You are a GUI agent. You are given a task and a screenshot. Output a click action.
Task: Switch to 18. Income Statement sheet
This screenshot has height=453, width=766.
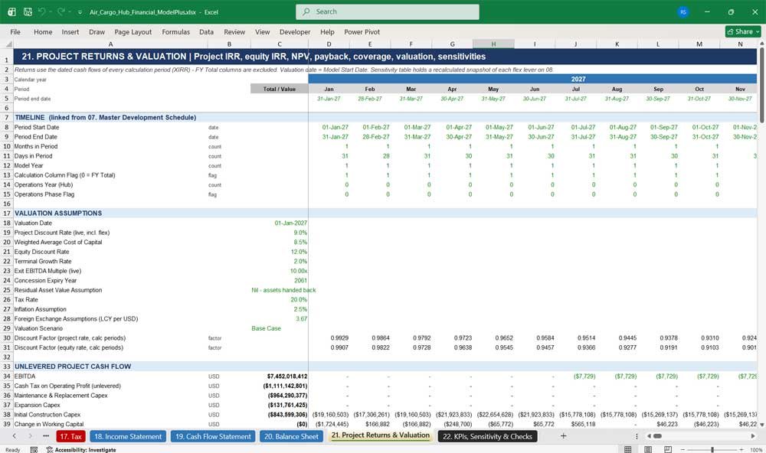point(128,436)
